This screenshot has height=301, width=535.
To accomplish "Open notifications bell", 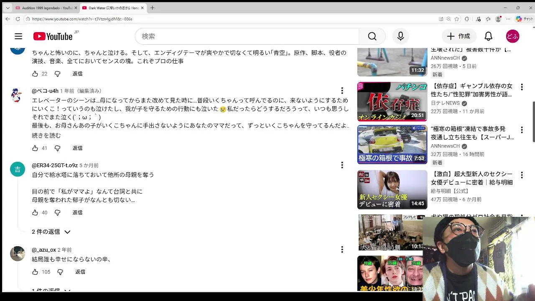I will point(488,36).
